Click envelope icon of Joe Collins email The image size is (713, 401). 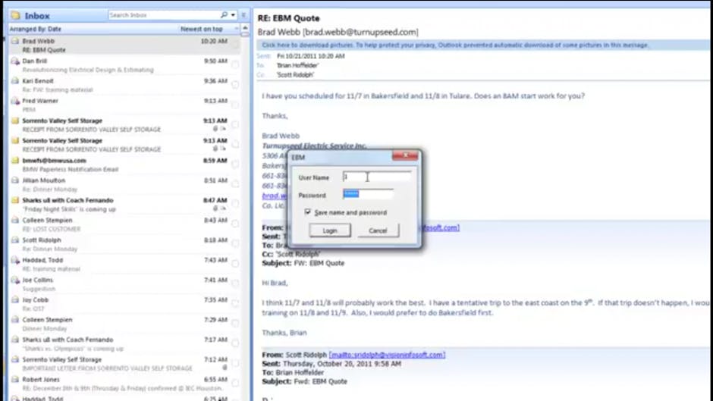coord(15,280)
